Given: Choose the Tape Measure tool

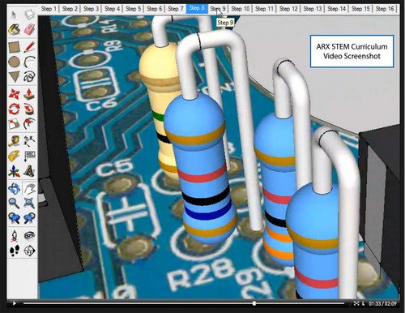Looking at the screenshot, I should click(14, 141).
